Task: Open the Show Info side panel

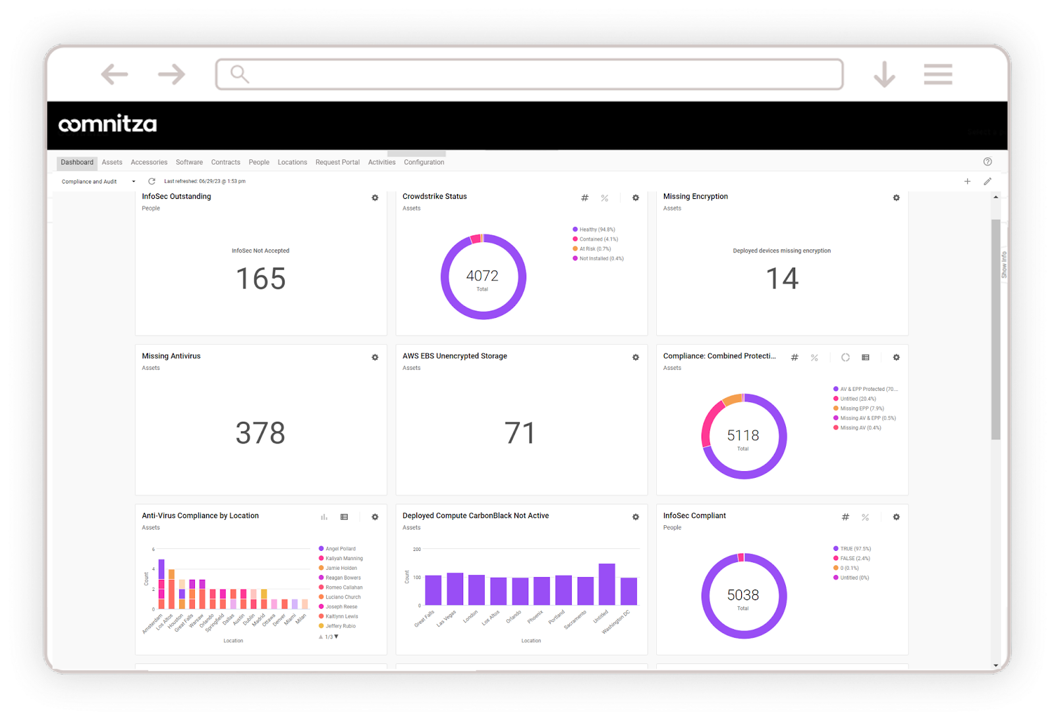Action: pos(1004,265)
